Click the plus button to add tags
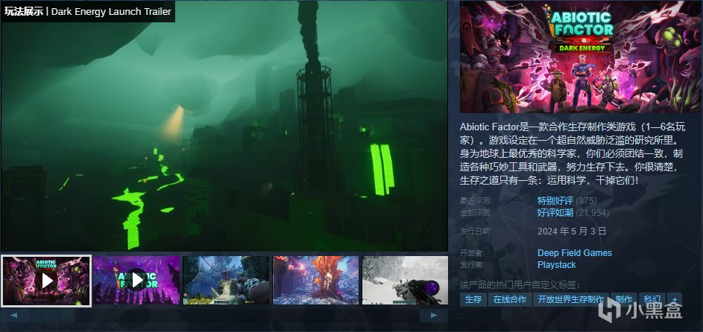Image resolution: width=703 pixels, height=332 pixels. pos(675,299)
